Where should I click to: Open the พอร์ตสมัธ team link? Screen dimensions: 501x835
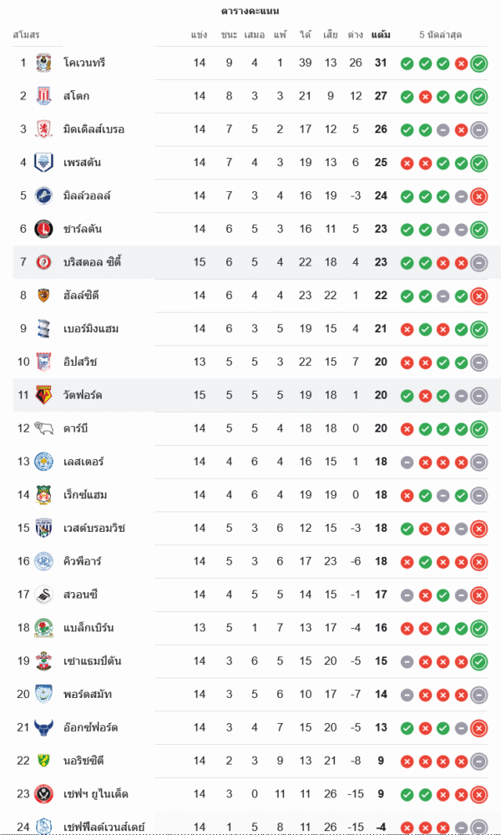(x=88, y=695)
